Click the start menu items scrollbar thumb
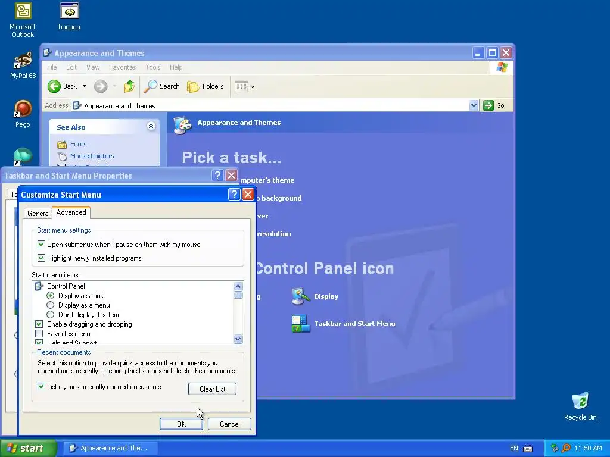610x457 pixels. click(x=238, y=295)
